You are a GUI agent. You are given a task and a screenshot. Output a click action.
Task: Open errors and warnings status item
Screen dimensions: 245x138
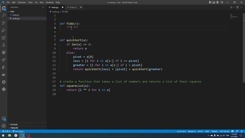[6, 131]
